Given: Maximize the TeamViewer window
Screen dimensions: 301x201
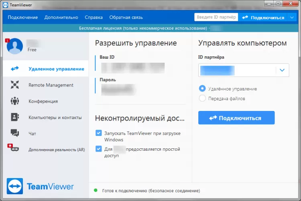Looking at the screenshot, I should coord(278,4).
